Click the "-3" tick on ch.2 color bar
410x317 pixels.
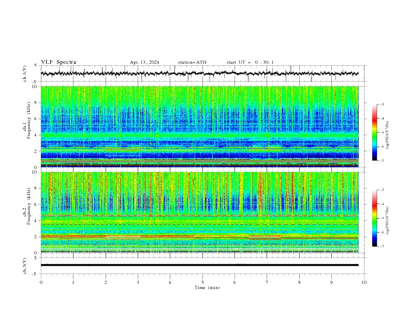click(382, 190)
